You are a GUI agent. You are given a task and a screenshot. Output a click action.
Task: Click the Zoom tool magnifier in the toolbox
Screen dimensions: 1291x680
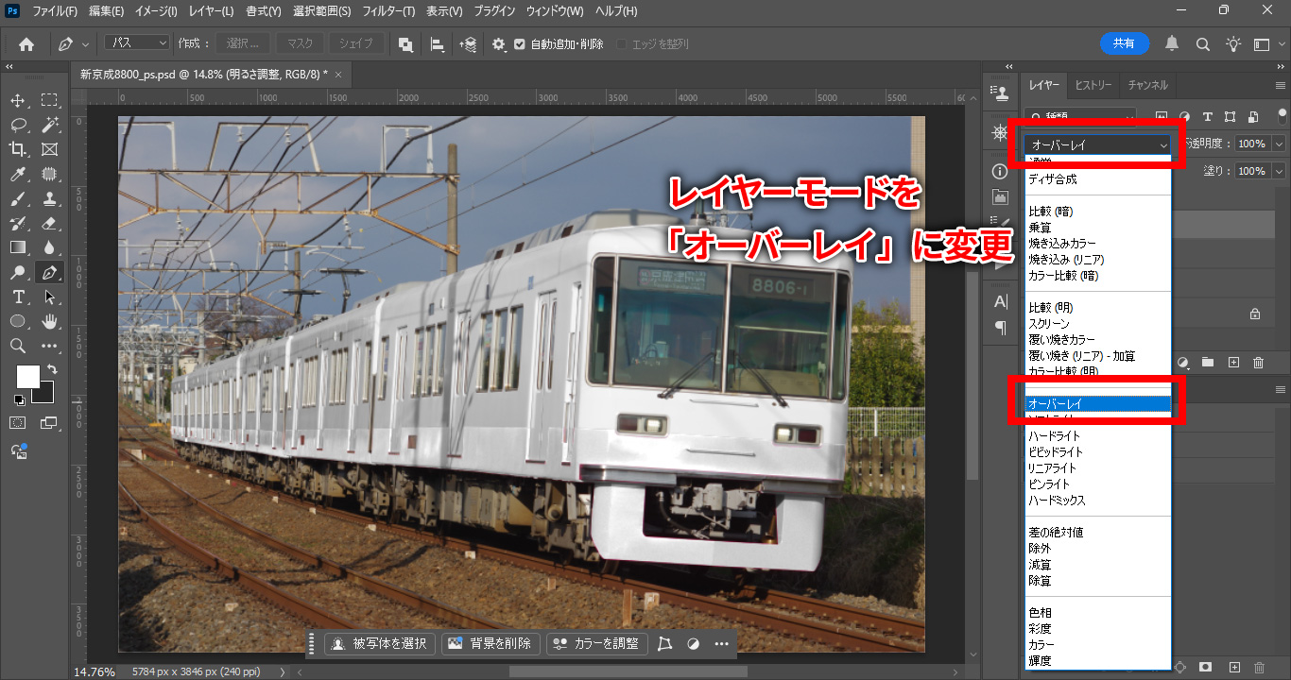[x=18, y=347]
